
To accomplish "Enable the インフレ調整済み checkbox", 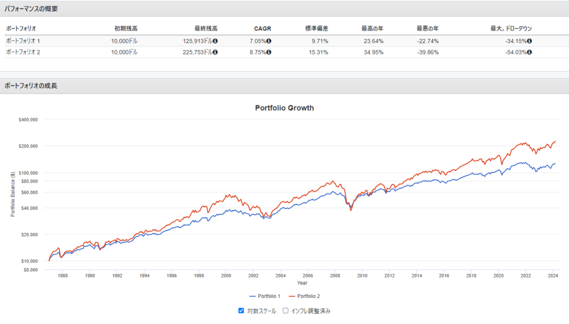I will pos(286,311).
